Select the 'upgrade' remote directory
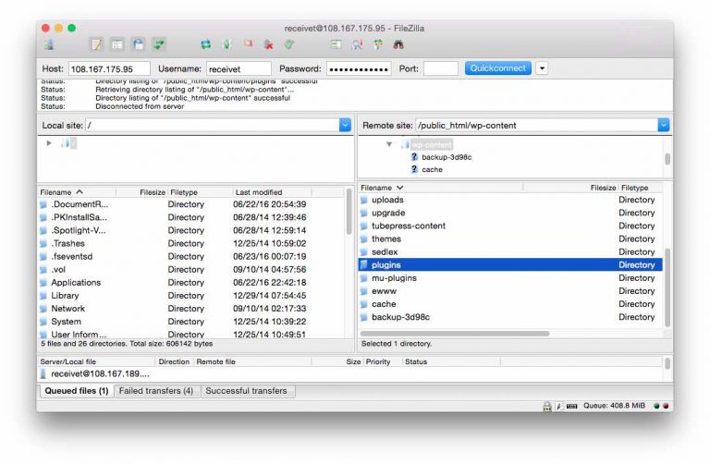This screenshot has height=464, width=710. (510, 213)
